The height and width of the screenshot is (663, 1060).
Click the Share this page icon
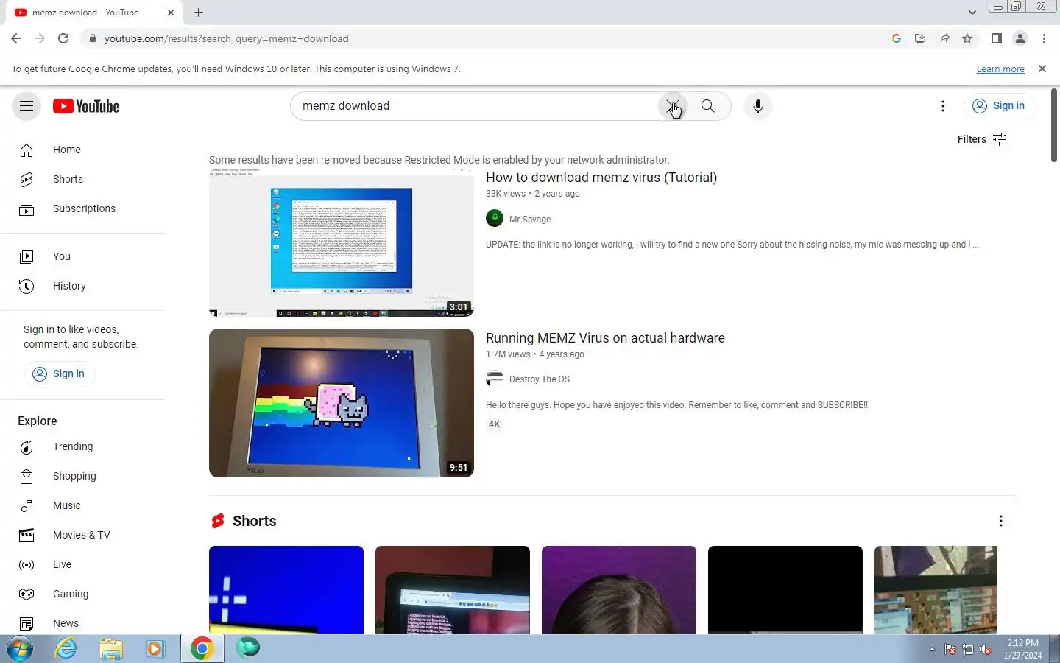[x=944, y=38]
